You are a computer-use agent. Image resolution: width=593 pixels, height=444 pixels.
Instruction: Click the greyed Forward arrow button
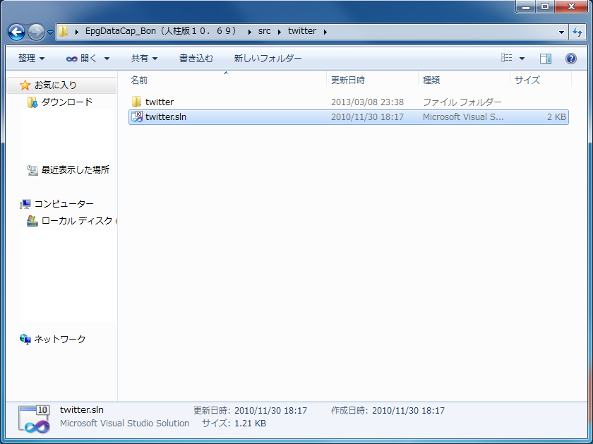[x=36, y=32]
